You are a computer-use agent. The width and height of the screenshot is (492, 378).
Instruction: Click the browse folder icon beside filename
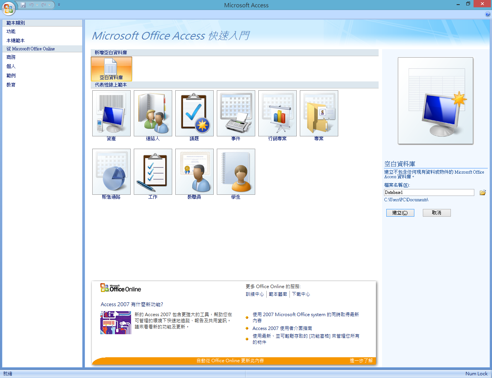click(x=483, y=192)
